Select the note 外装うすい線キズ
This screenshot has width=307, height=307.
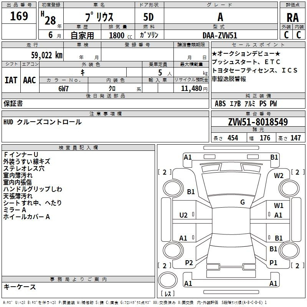26,162
